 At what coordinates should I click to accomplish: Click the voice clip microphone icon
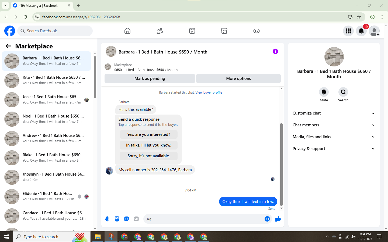pyautogui.click(x=107, y=219)
